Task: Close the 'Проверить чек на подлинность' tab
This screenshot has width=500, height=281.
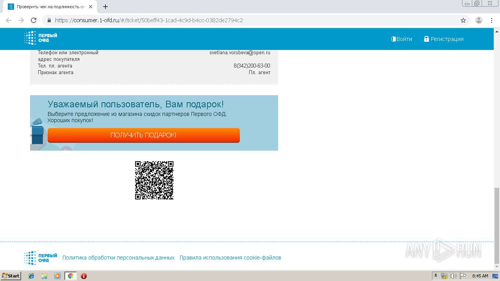Action: click(x=91, y=7)
